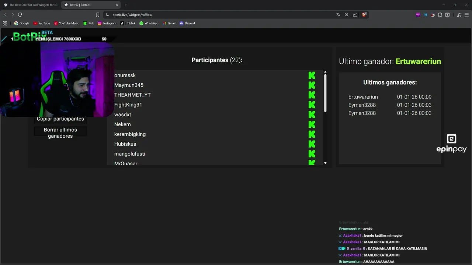This screenshot has width=472, height=265.
Task: Click the red toggle-shaped extension icon
Action: (x=433, y=15)
